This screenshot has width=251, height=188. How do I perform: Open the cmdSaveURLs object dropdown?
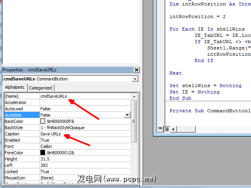(135, 79)
